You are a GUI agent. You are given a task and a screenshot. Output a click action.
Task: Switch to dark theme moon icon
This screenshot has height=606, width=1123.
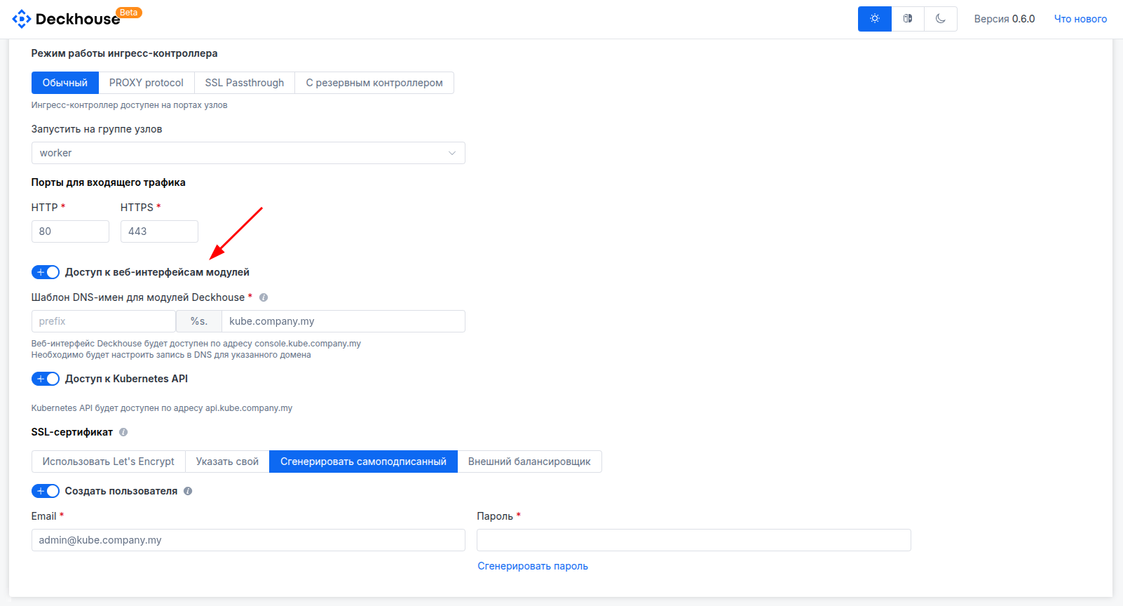[x=941, y=19]
